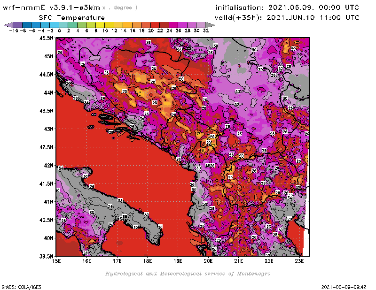Image resolution: width=376 pixels, height=290 pixels.
Task: Click the '( x . degree )' units text in the title
Action: [115, 8]
